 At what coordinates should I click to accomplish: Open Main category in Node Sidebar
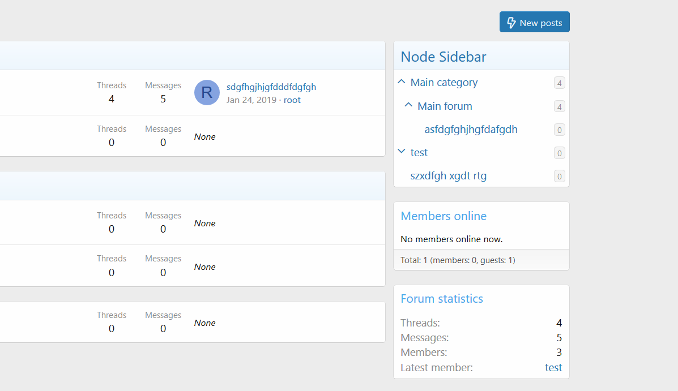pyautogui.click(x=444, y=83)
